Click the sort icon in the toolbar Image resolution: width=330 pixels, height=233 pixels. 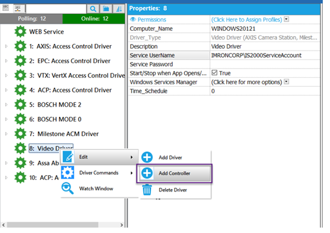click(119, 9)
